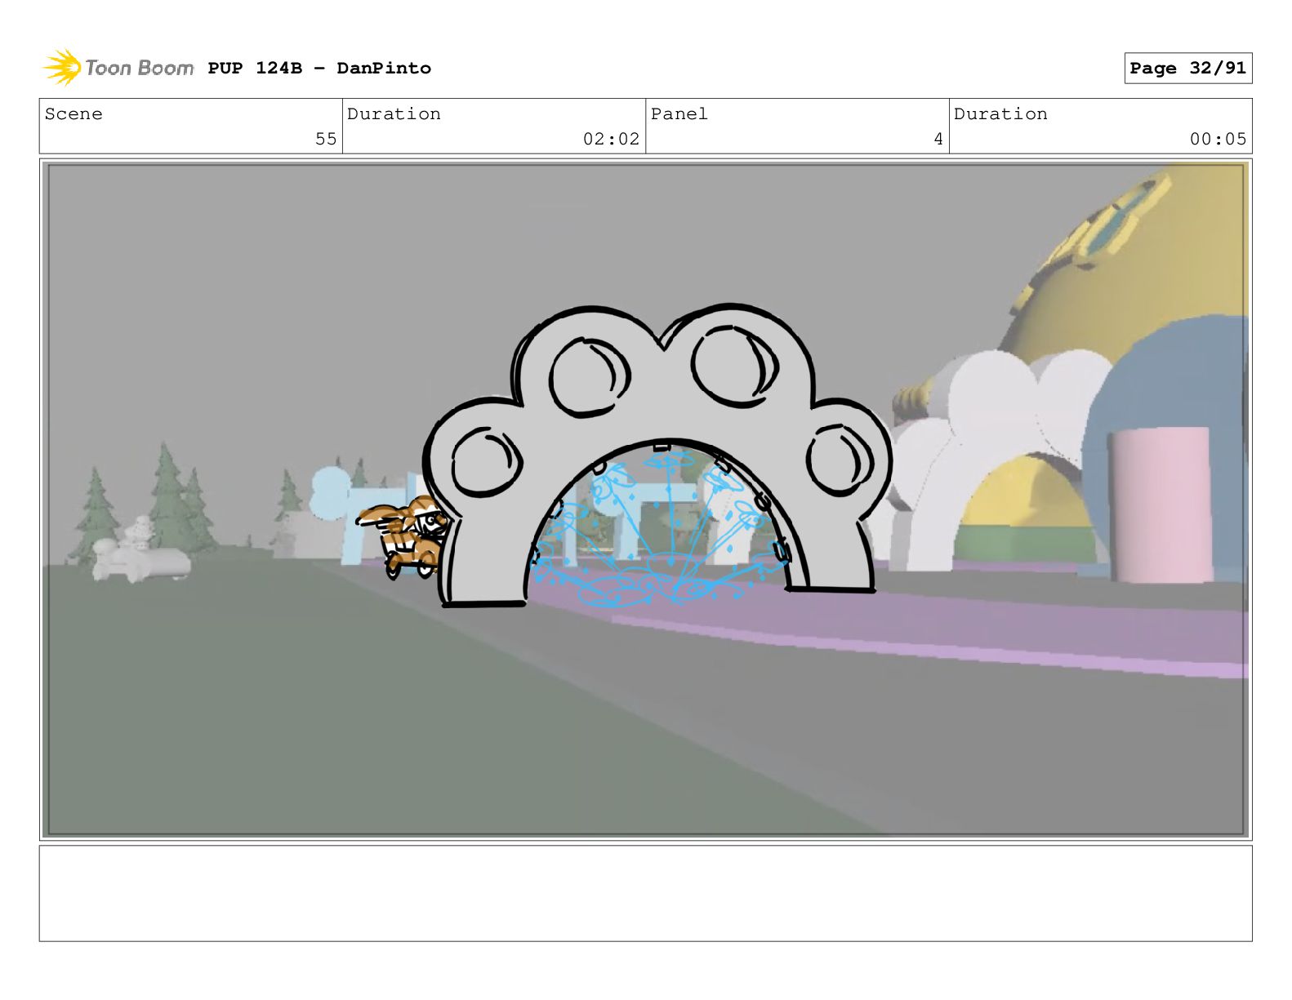Click the empty notes box below panel

click(x=645, y=893)
